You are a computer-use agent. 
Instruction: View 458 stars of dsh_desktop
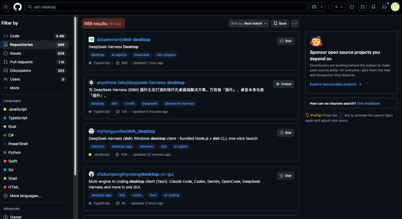point(121,155)
